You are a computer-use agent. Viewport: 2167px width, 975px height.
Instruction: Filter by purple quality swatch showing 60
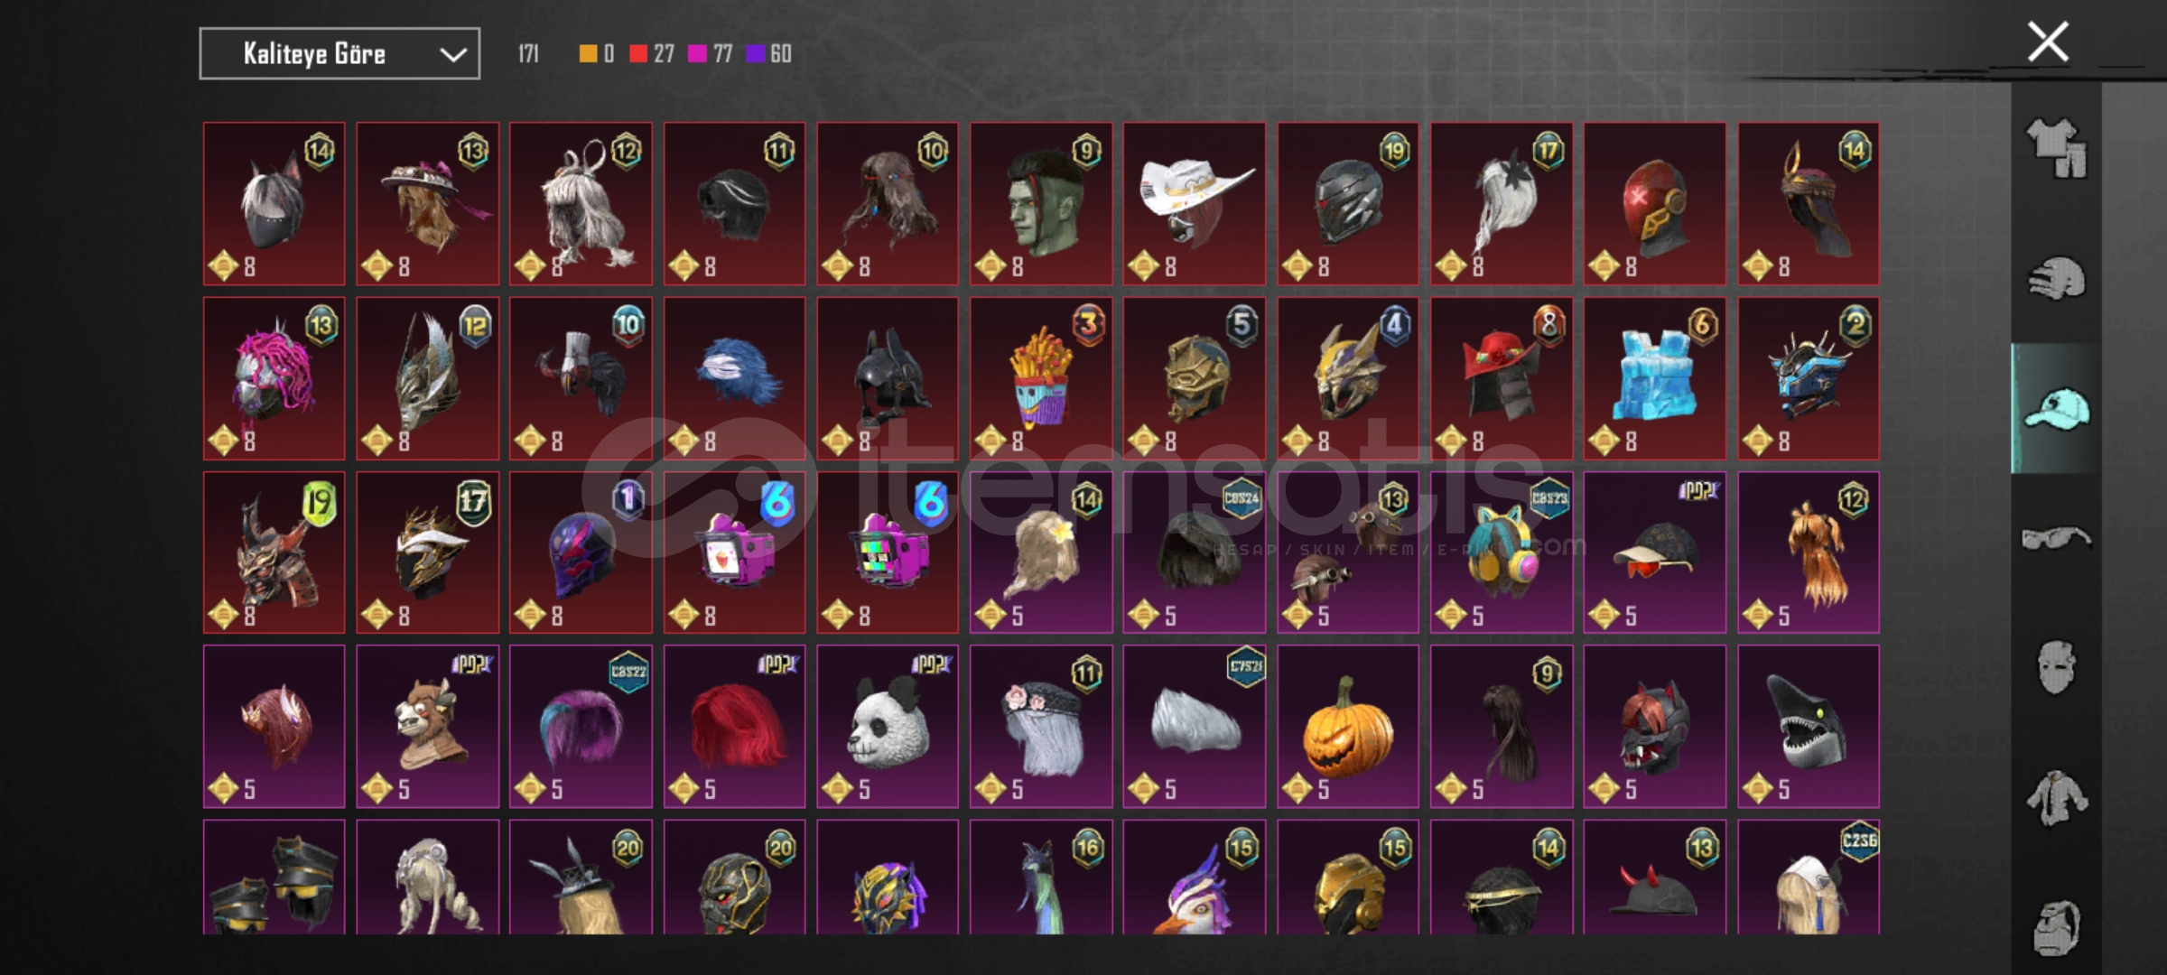coord(768,54)
